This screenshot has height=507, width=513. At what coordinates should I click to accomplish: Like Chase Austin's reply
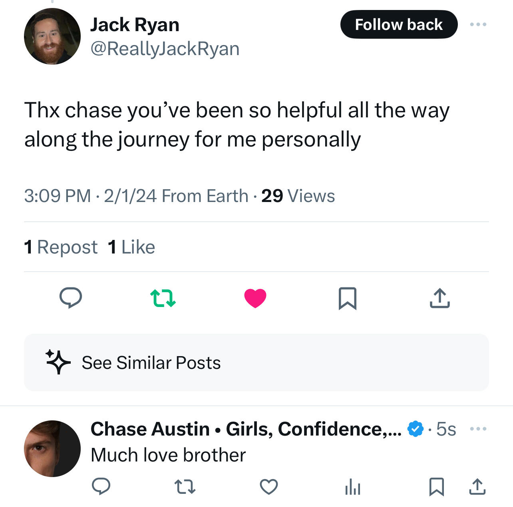269,487
